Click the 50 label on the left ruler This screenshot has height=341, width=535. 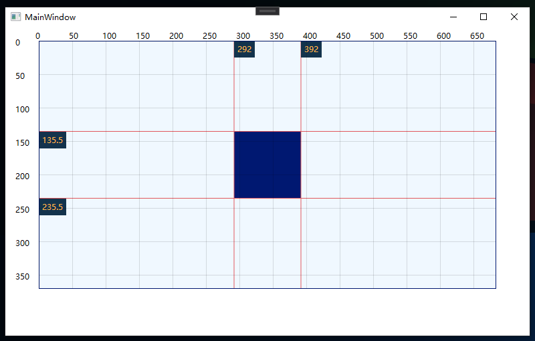(20, 76)
